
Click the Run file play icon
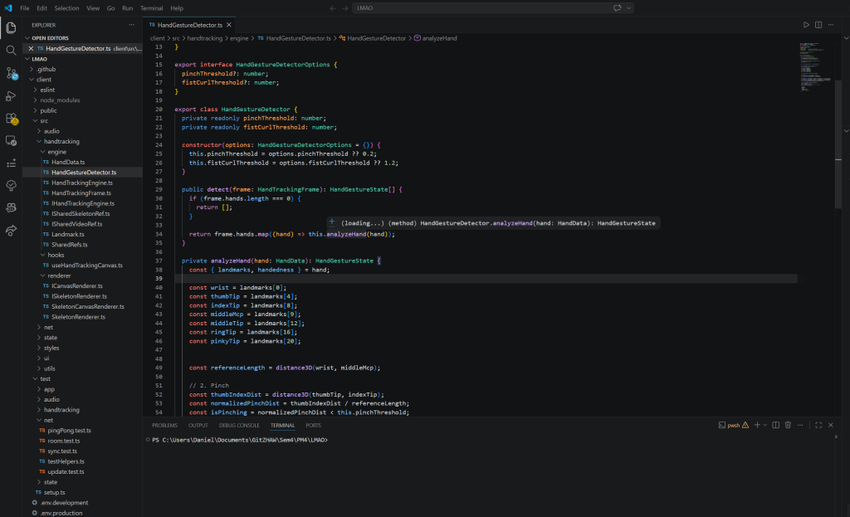[x=805, y=25]
